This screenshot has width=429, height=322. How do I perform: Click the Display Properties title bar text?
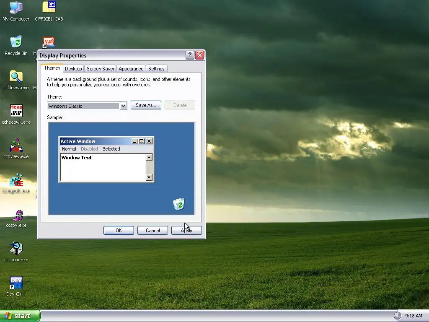63,55
